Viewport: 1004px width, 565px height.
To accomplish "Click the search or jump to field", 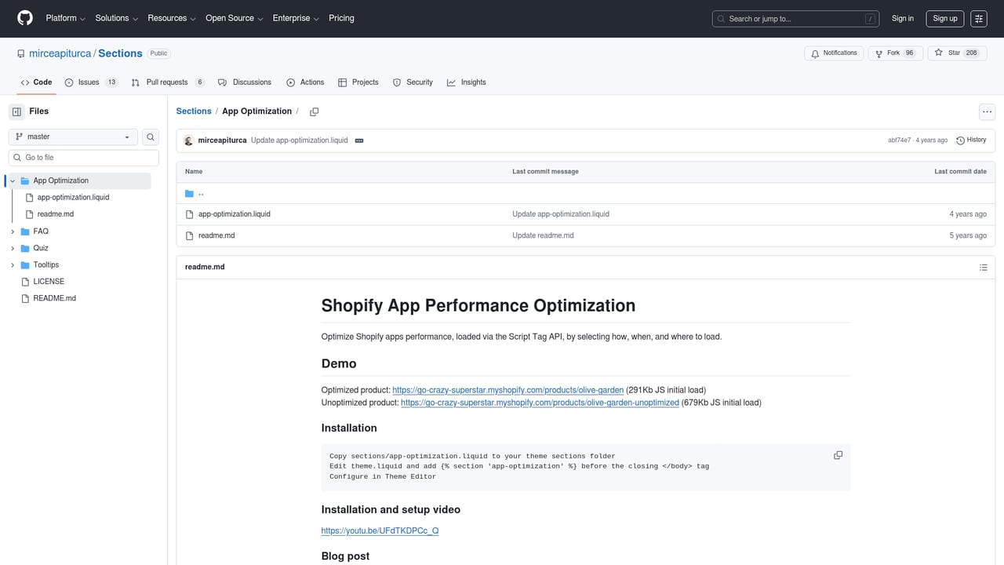I will pos(795,18).
